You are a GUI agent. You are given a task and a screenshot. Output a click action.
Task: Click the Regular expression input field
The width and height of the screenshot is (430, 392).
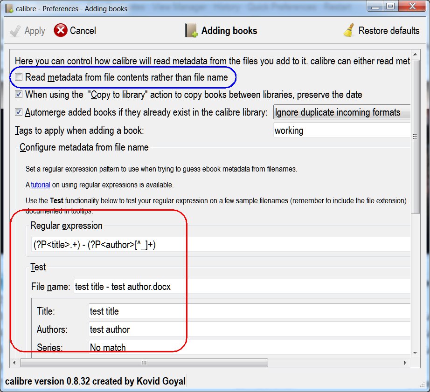pos(221,244)
